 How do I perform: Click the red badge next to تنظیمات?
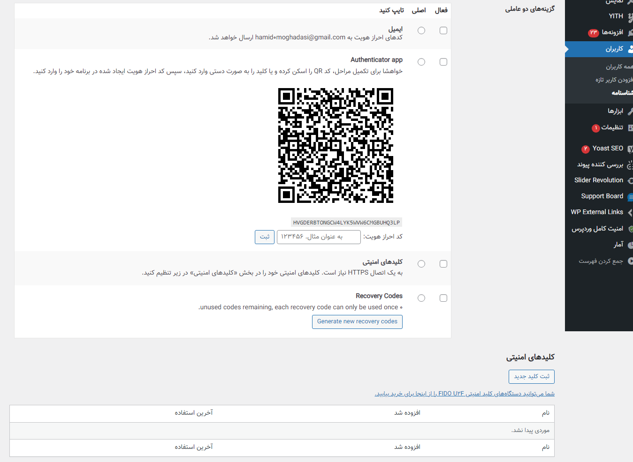pyautogui.click(x=596, y=128)
